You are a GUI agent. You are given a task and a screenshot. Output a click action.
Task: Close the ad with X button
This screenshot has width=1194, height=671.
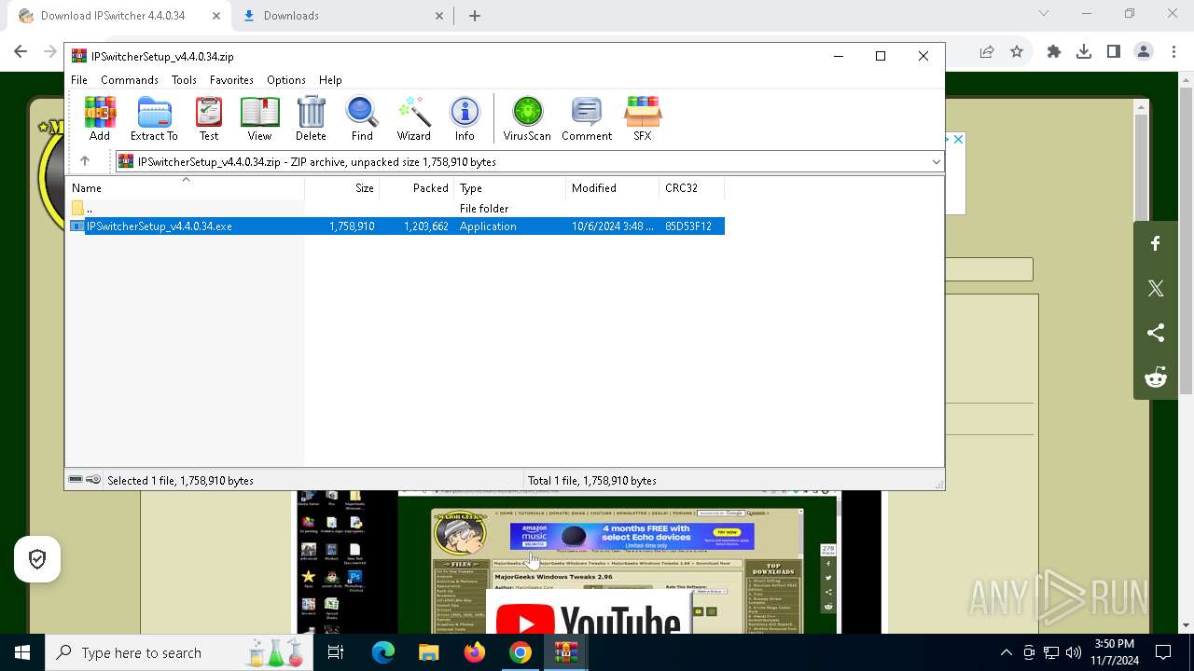(x=958, y=139)
